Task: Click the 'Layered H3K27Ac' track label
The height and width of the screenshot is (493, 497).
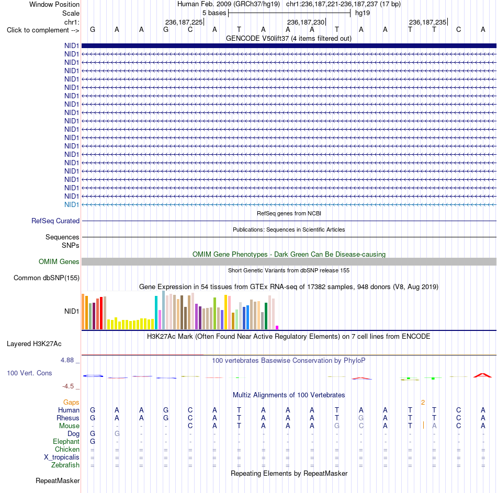Action: 34,344
